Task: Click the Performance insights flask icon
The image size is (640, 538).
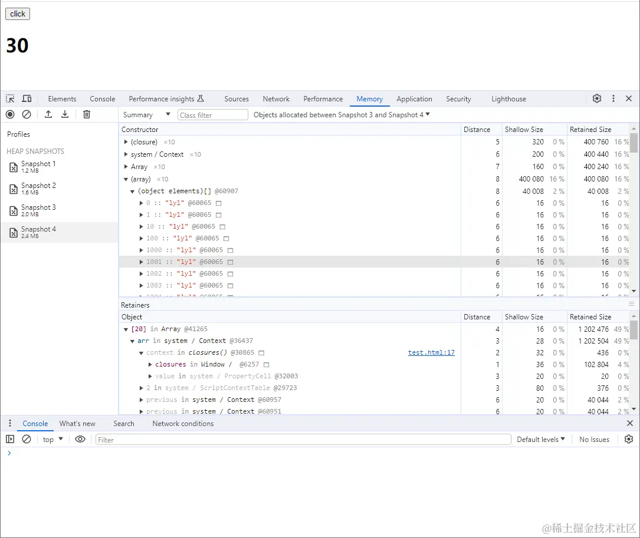Action: coord(201,99)
